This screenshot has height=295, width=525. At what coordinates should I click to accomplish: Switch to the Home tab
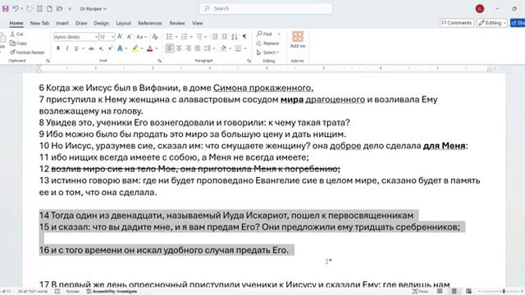[16, 23]
